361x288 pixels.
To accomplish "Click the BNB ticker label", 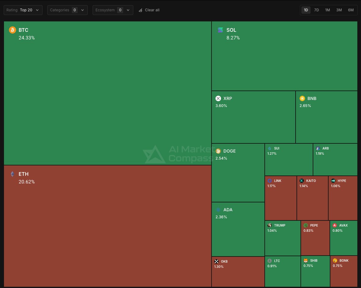I will (312, 98).
